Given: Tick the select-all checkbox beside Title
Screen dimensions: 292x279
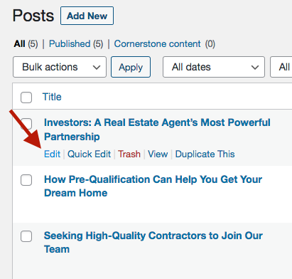Looking at the screenshot, I should [x=26, y=98].
